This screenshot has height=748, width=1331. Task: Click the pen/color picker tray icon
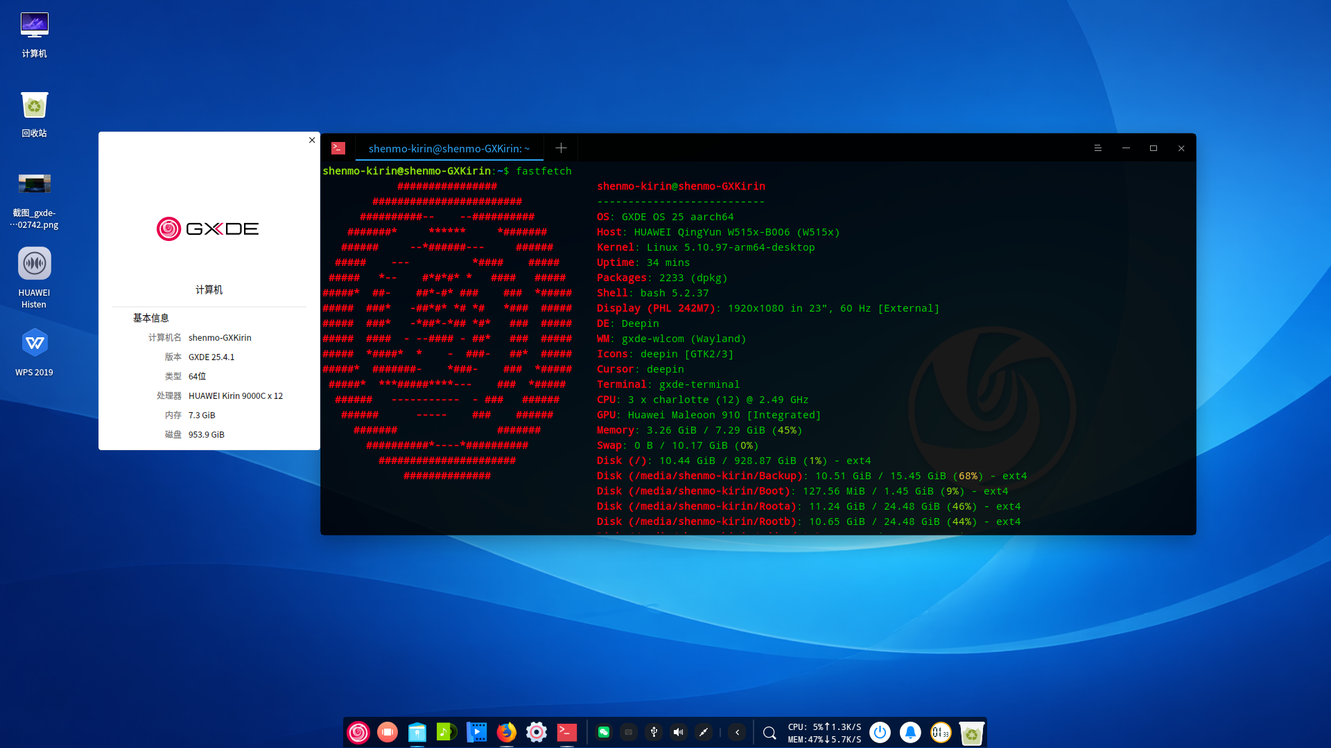point(704,732)
